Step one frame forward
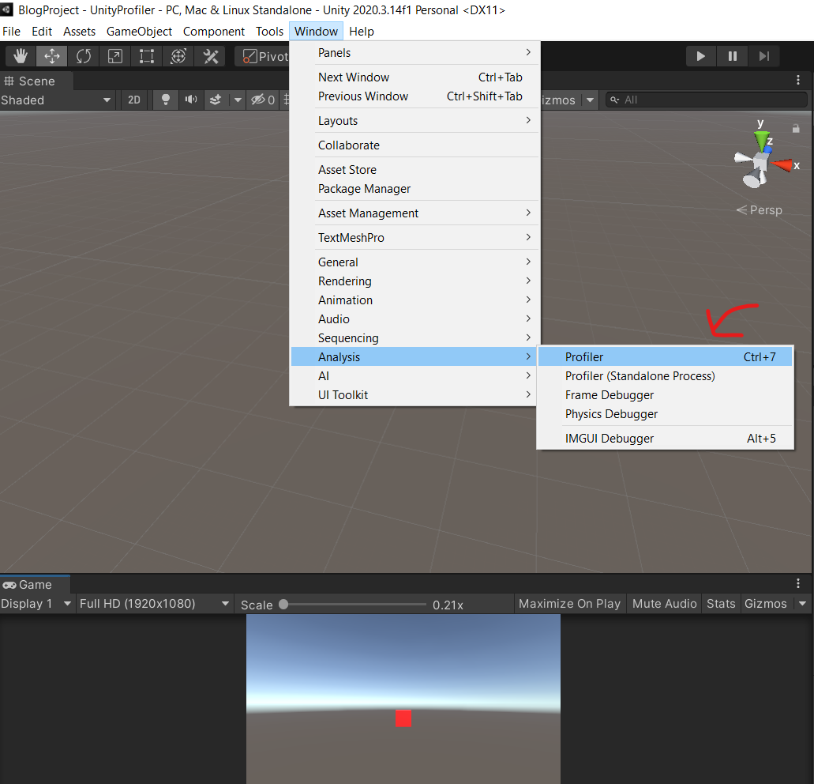 point(764,56)
